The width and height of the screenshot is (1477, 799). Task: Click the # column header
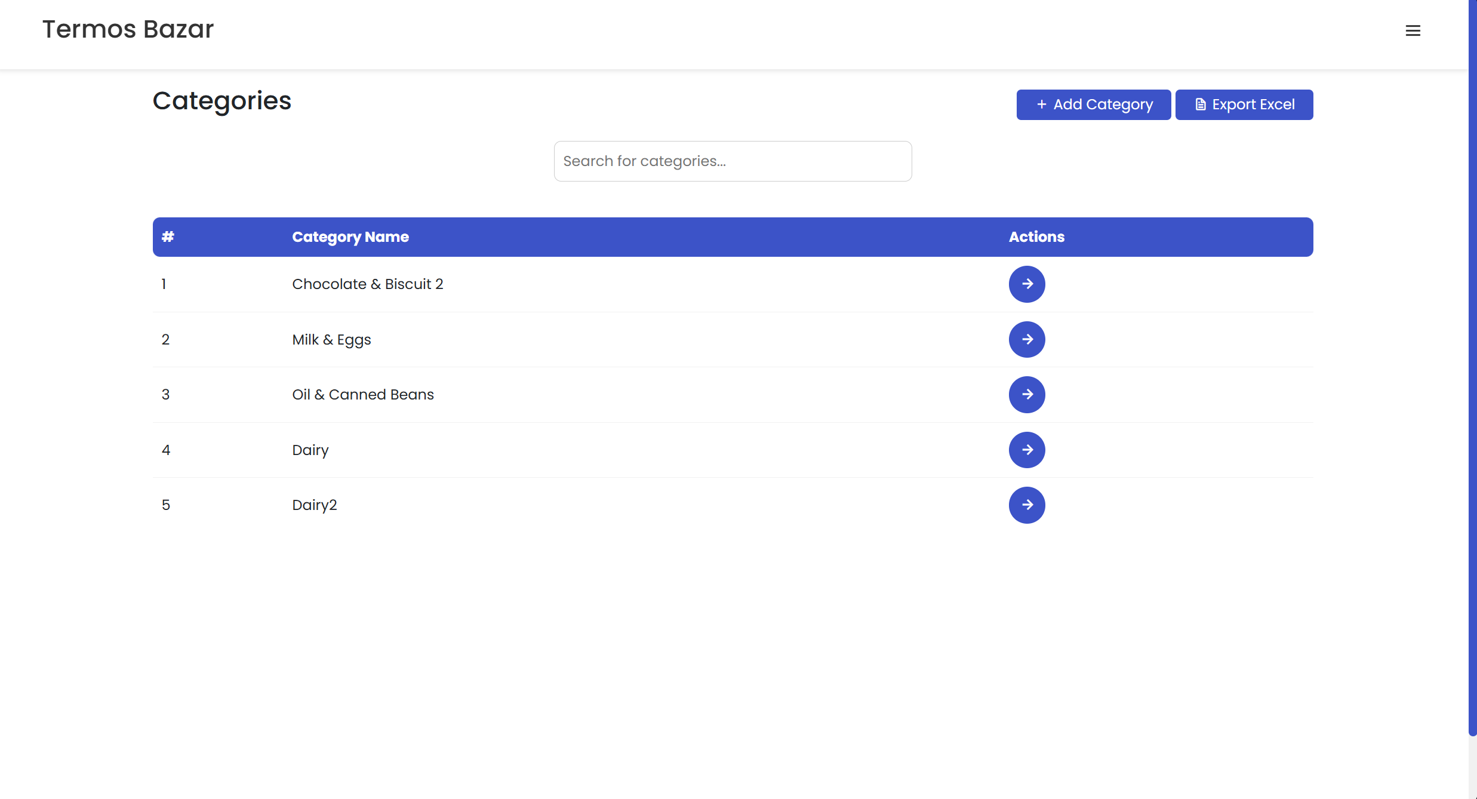coord(168,237)
